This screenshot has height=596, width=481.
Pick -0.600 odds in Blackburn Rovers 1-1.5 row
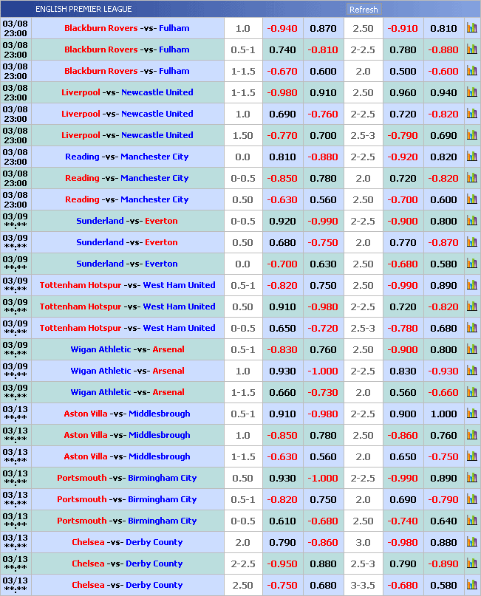coord(443,72)
